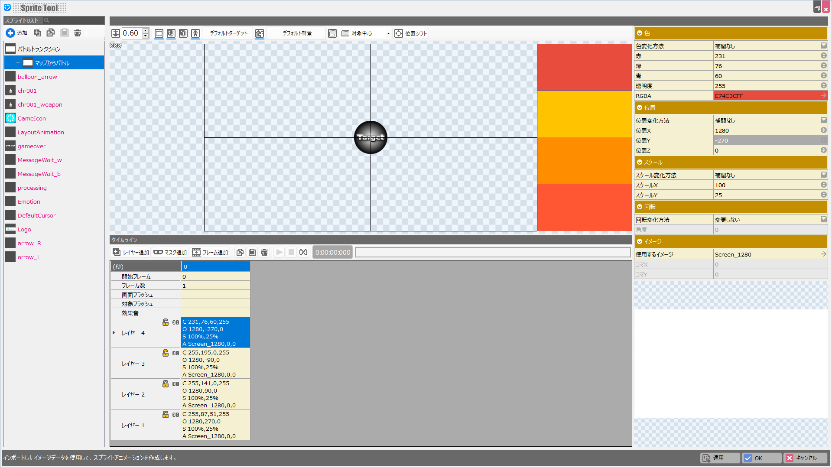
Task: Toggle the timeline loop playback icon
Action: pos(303,252)
